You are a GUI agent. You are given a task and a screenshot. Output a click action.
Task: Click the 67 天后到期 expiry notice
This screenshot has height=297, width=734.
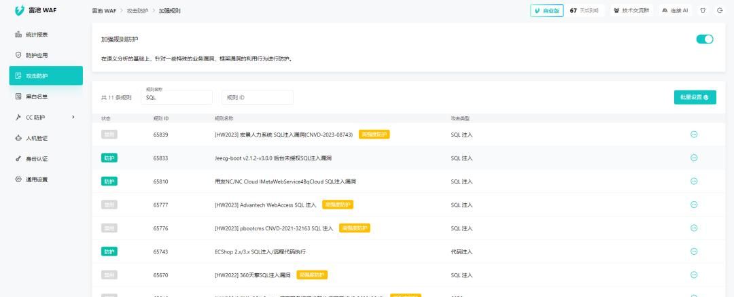pos(584,10)
